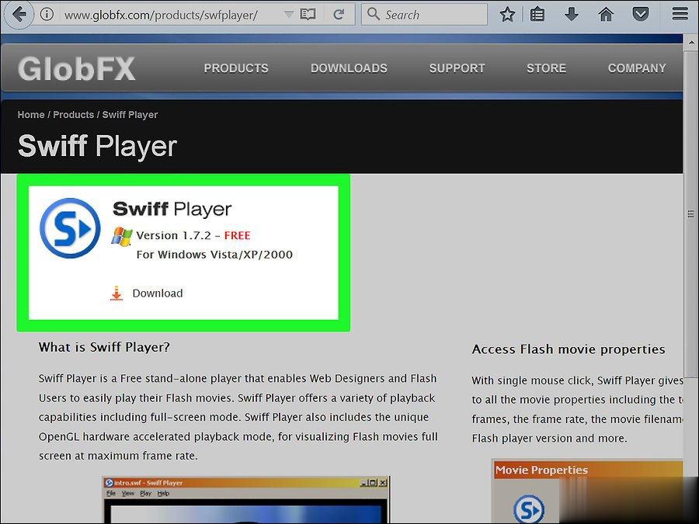
Task: Bookmark this page with the star icon
Action: point(507,15)
